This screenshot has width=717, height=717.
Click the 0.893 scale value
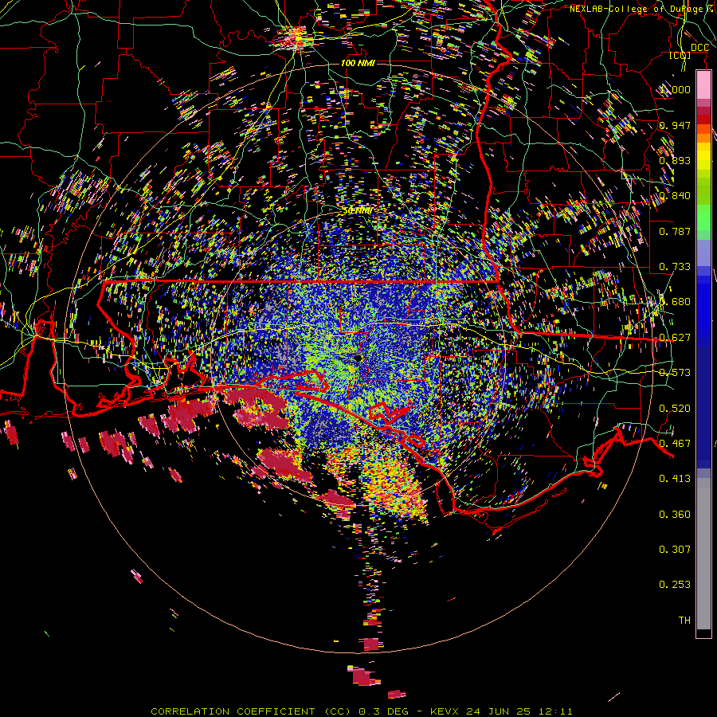click(675, 160)
